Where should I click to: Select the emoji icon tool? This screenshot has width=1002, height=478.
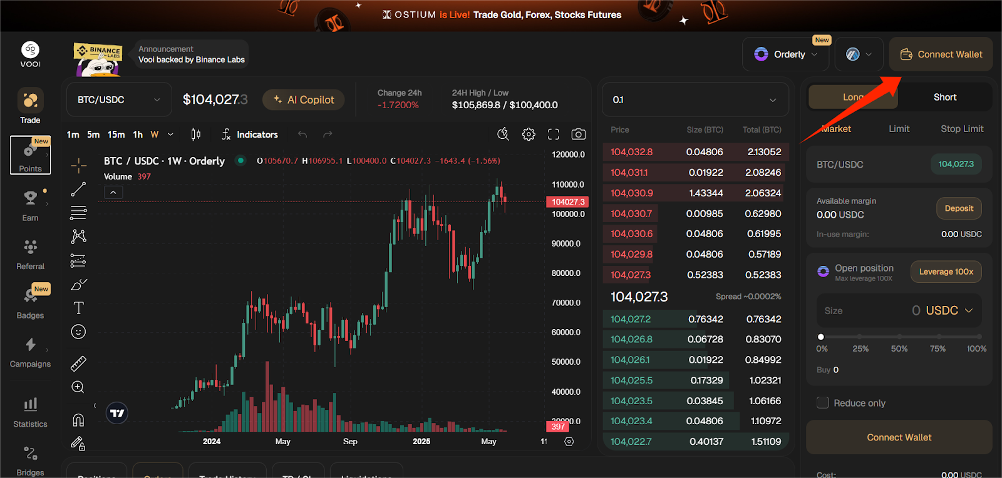coord(78,332)
